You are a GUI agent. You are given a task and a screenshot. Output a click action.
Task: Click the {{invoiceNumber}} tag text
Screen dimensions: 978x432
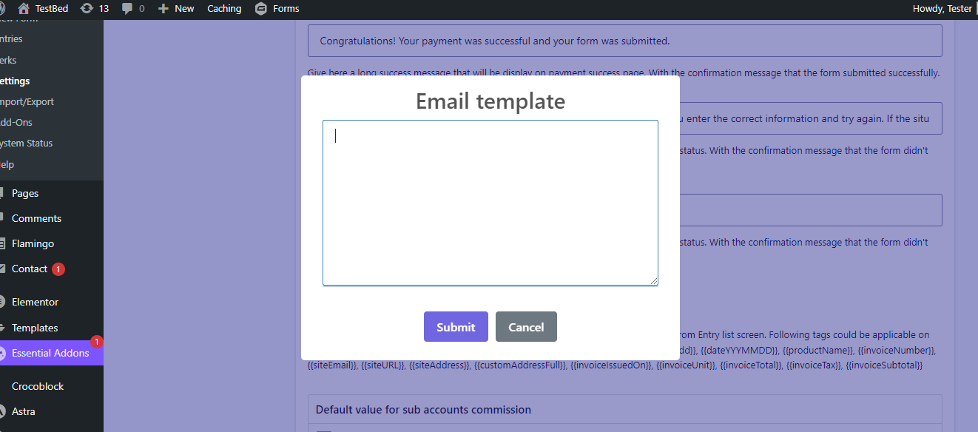(897, 350)
